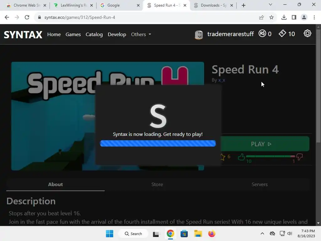This screenshot has height=241, width=321.
Task: Like the game with thumbs up icon
Action: [242, 157]
